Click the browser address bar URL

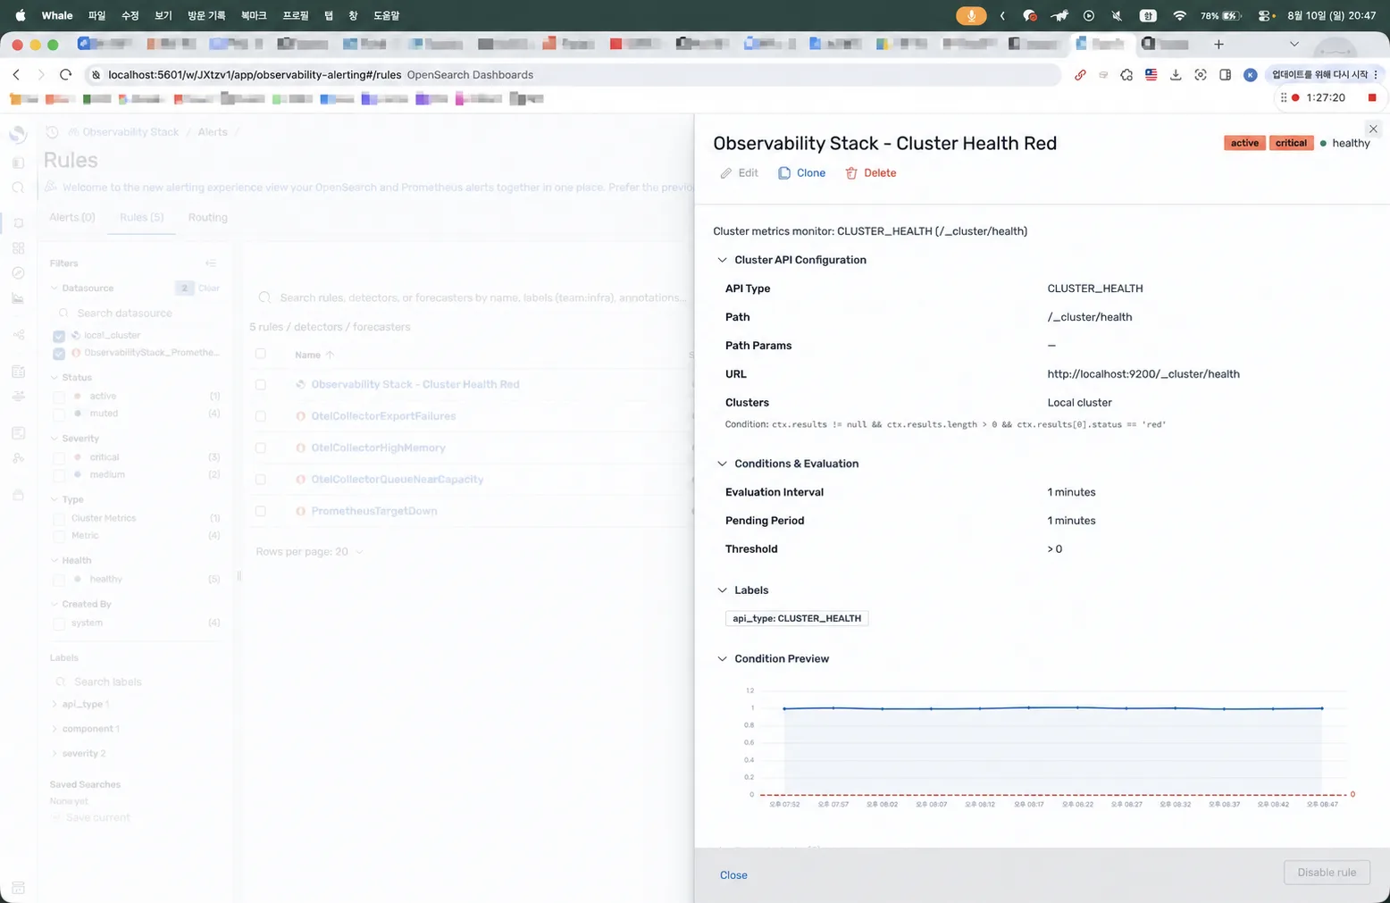pyautogui.click(x=255, y=75)
